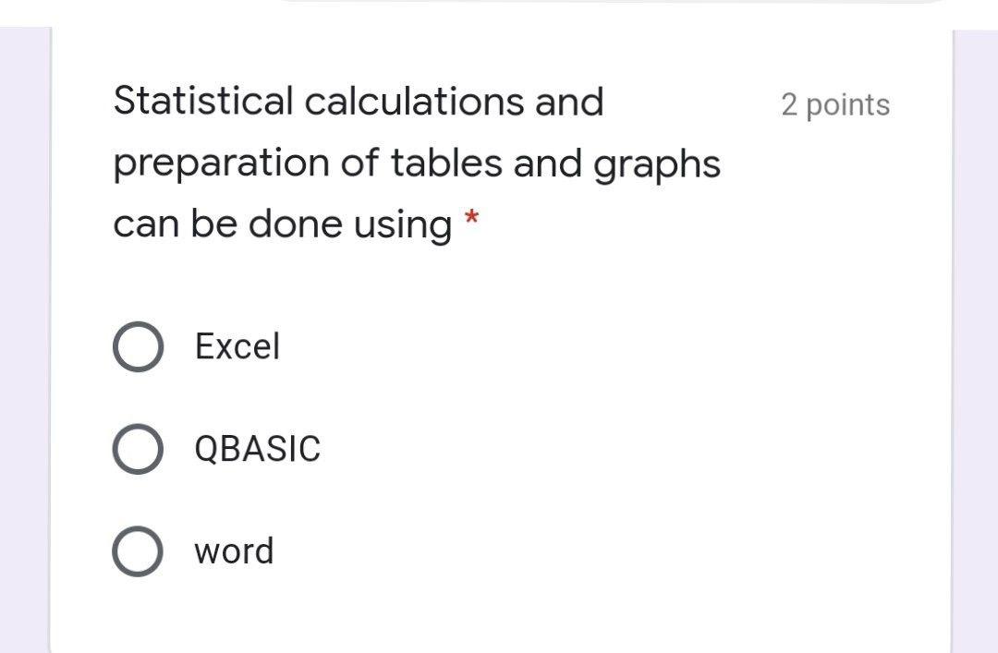Click the QBASIC answer label text
Image resolution: width=998 pixels, height=653 pixels.
[258, 449]
